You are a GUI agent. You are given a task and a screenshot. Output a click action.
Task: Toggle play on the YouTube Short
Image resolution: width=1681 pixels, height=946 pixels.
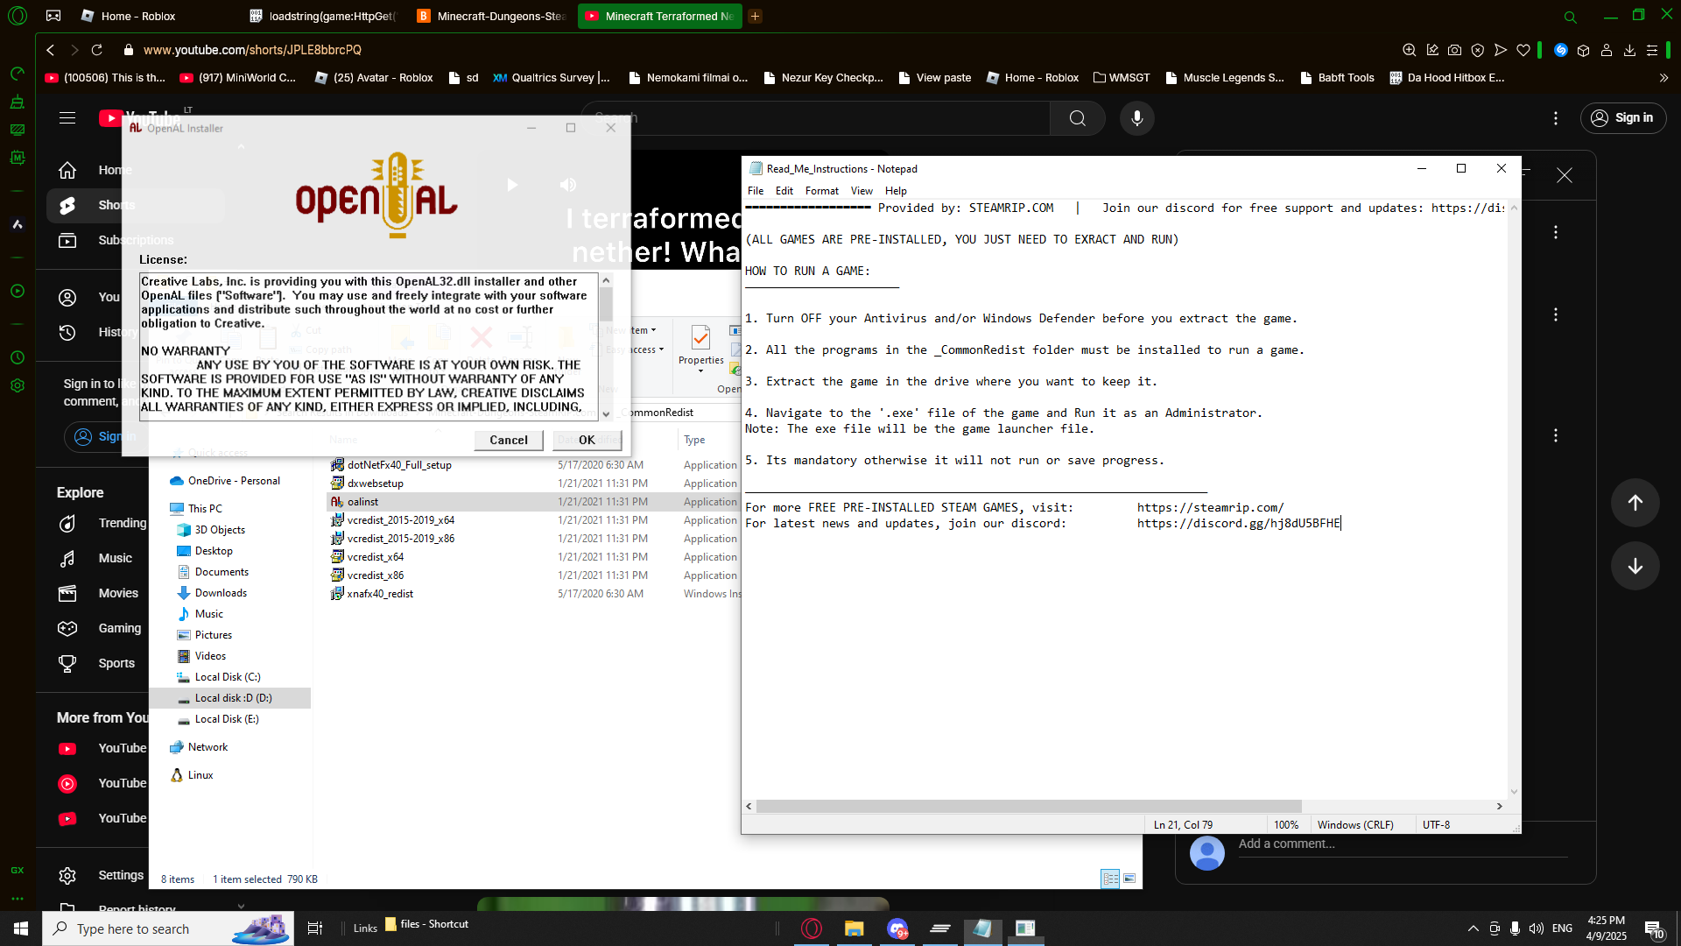(x=512, y=185)
